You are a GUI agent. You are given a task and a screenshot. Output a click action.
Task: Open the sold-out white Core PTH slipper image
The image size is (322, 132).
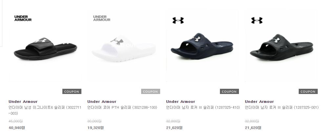click(124, 49)
